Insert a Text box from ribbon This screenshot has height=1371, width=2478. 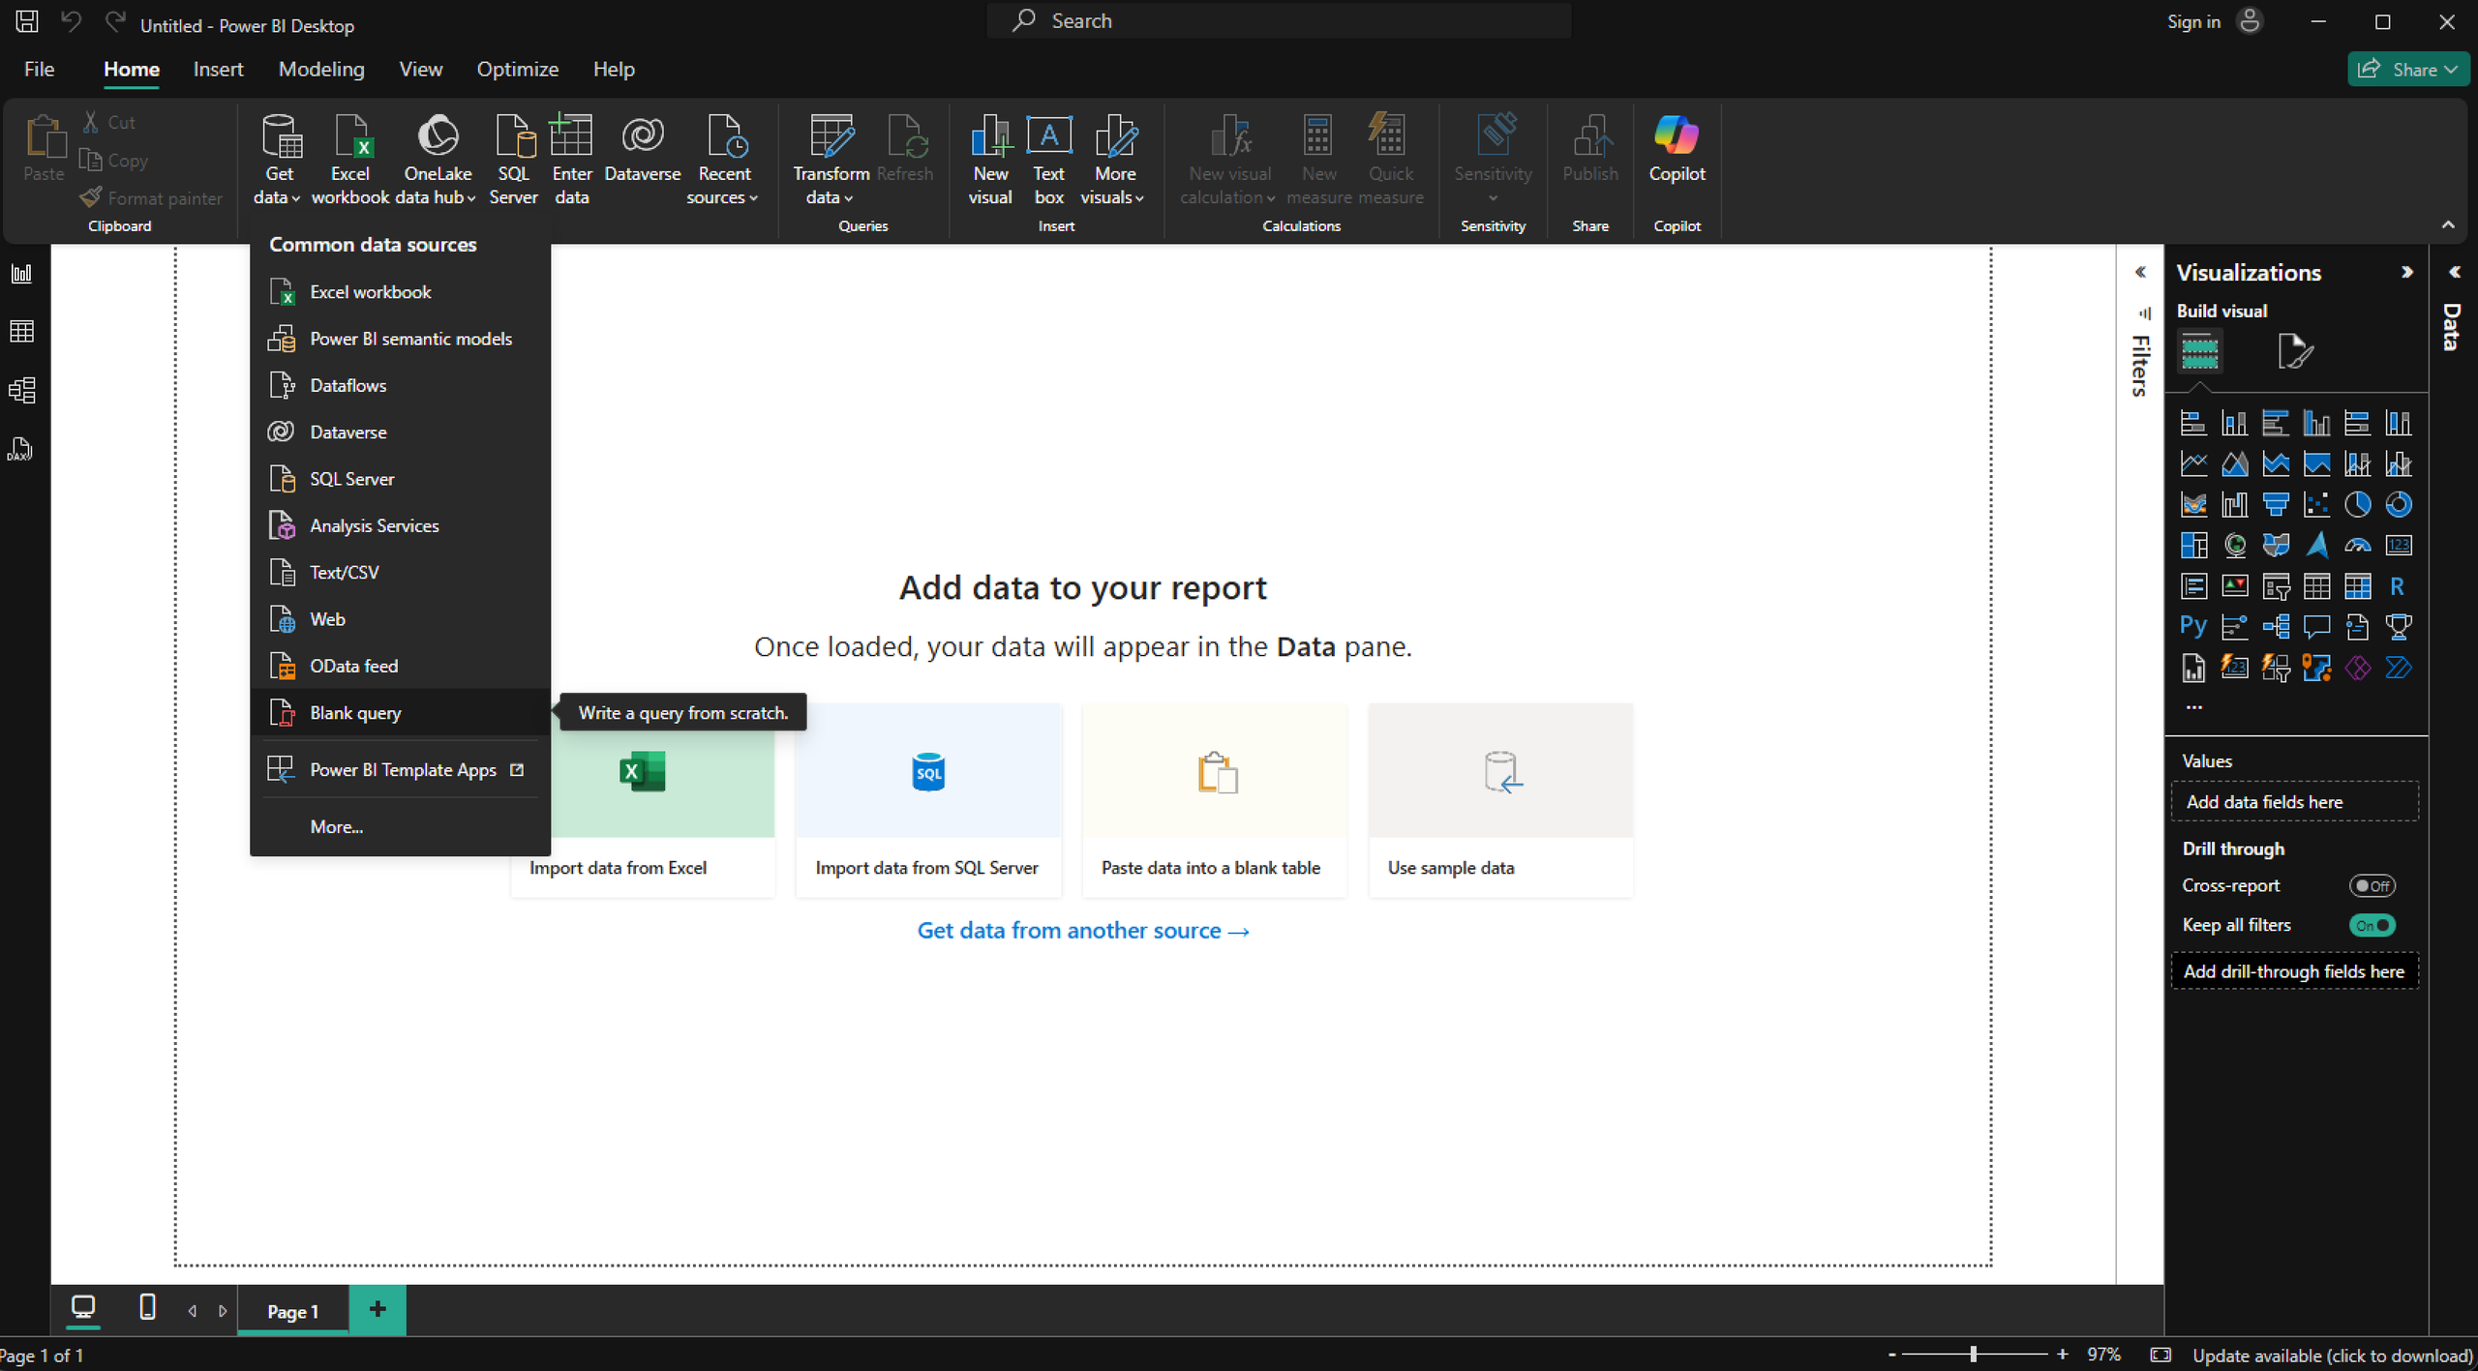tap(1048, 160)
